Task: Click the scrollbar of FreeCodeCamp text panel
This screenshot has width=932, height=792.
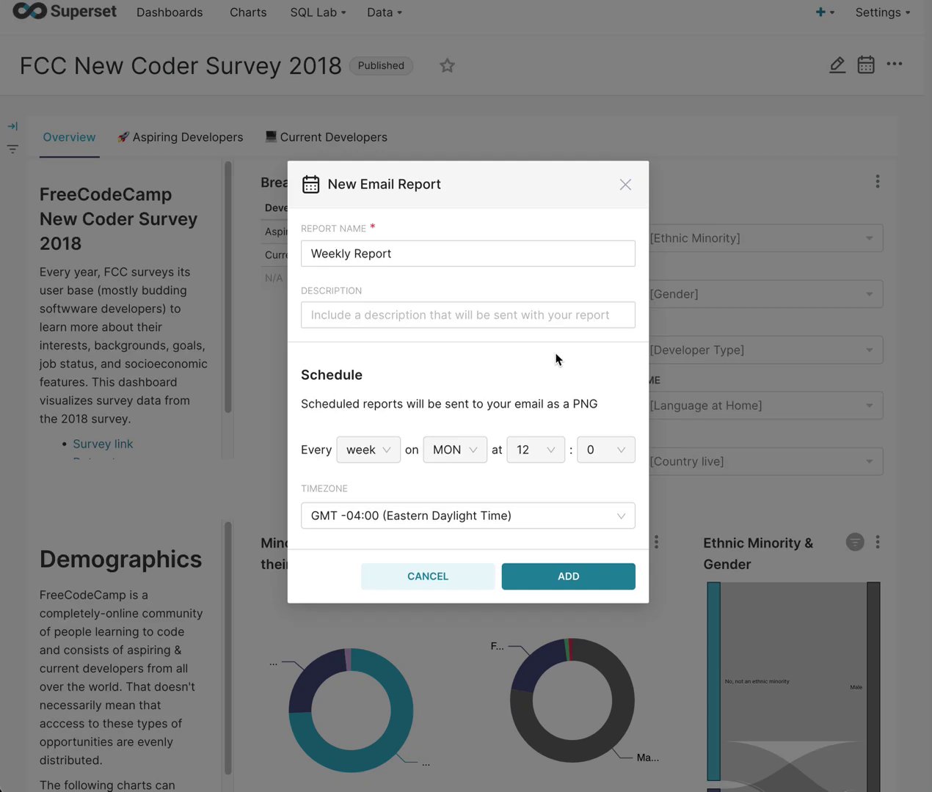Action: tap(227, 287)
